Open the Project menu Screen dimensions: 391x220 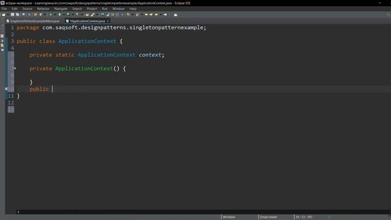[x=92, y=9]
